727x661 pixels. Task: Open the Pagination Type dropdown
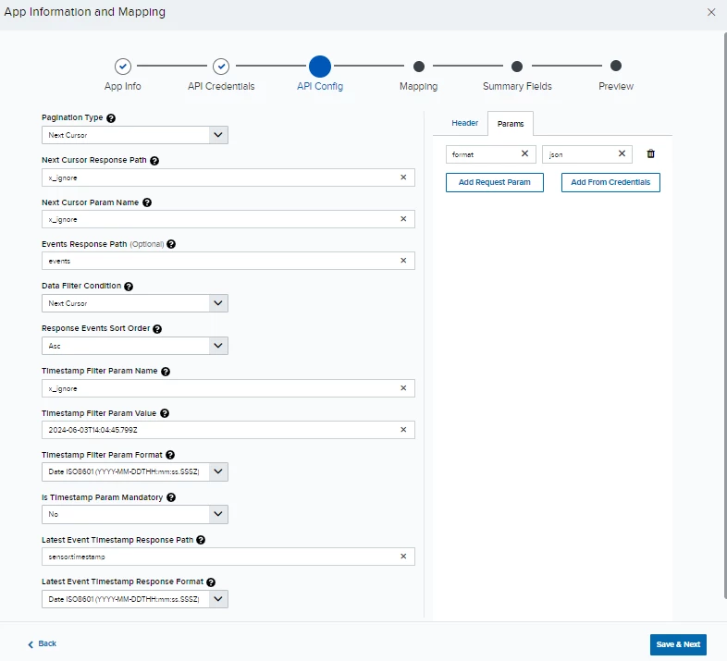(x=135, y=135)
